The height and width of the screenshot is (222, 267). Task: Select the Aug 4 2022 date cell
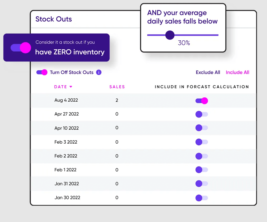tap(66, 100)
